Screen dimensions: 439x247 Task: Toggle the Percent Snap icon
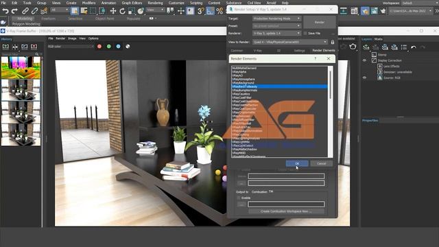[219, 11]
